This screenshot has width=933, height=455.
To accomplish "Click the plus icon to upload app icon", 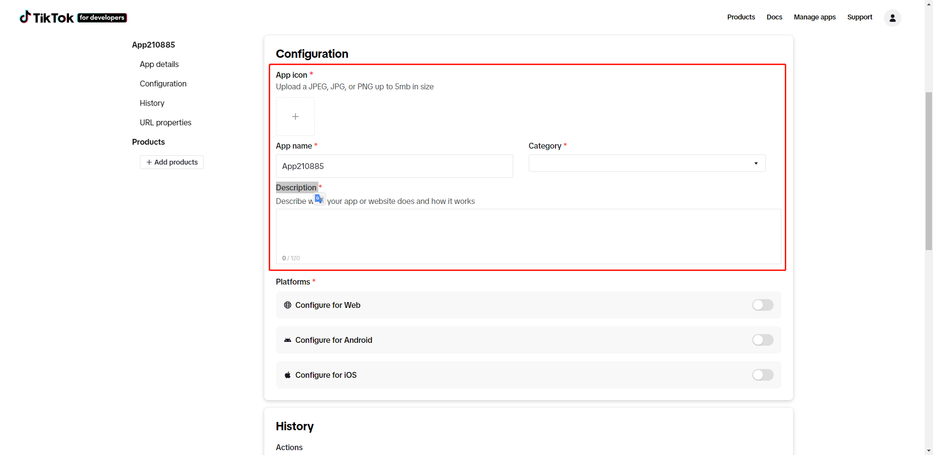I will [295, 117].
